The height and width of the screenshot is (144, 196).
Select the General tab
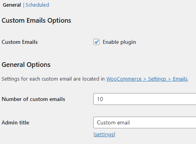pos(12,5)
